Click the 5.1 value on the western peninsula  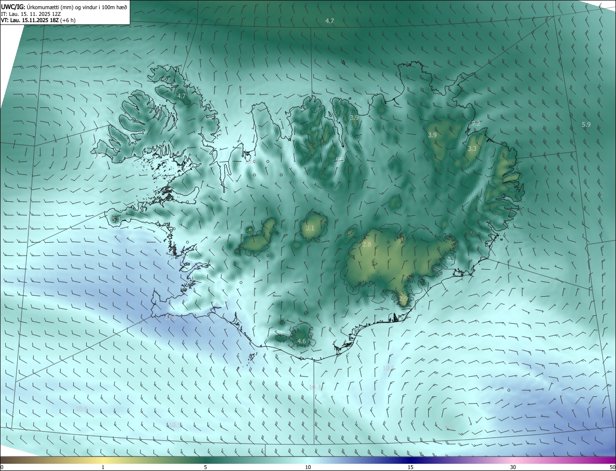[x=116, y=219]
